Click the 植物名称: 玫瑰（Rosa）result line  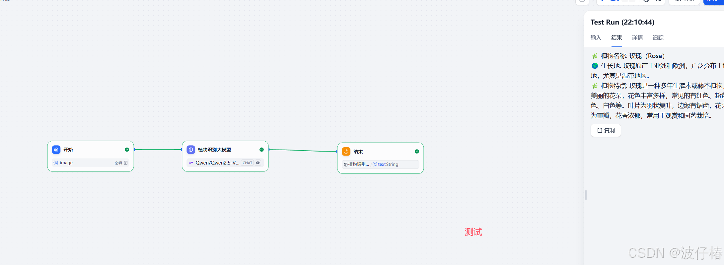[x=628, y=56]
